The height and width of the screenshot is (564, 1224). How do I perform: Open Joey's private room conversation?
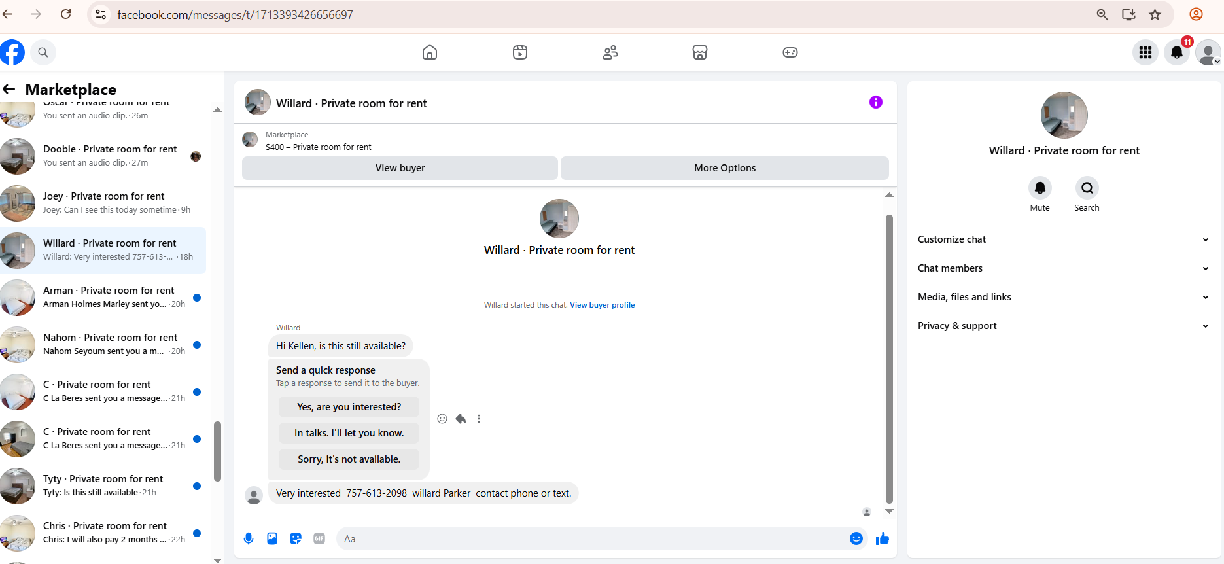pos(103,203)
